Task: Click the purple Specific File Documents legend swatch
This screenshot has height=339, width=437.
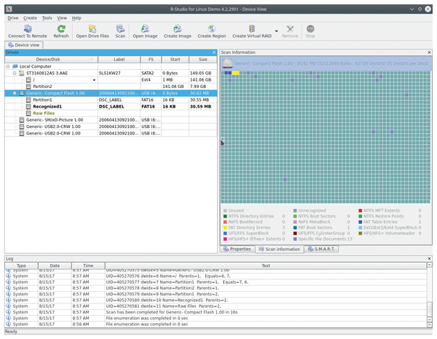Action: click(295, 239)
